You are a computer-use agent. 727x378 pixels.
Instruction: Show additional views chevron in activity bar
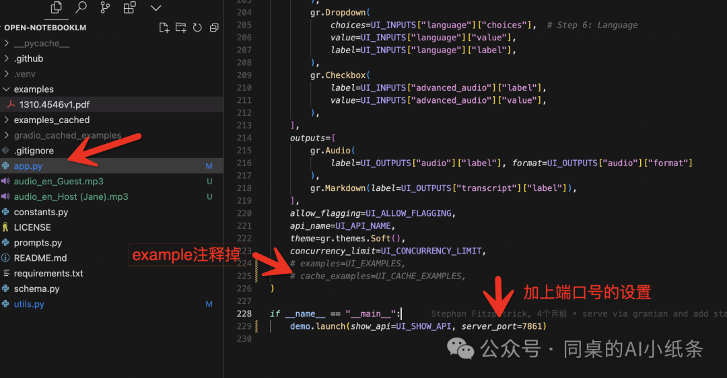155,8
